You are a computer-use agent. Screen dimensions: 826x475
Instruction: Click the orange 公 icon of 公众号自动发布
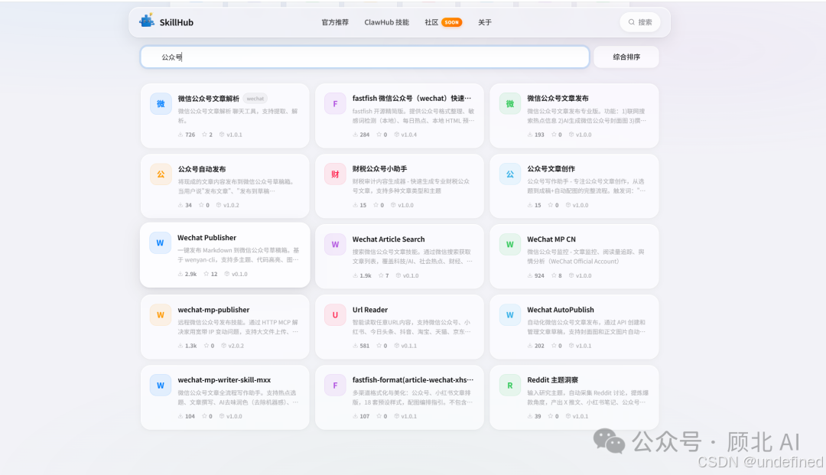point(161,174)
